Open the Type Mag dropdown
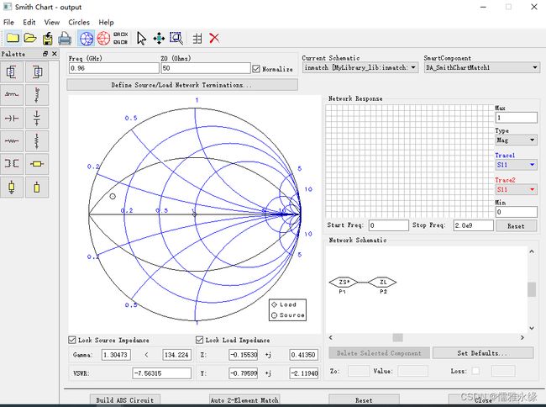The width and height of the screenshot is (546, 407). (516, 140)
